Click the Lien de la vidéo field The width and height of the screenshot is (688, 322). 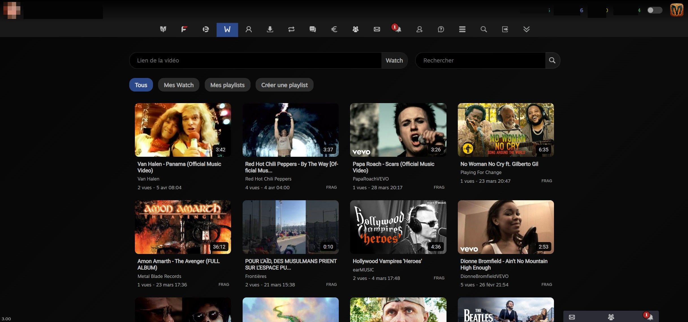255,60
